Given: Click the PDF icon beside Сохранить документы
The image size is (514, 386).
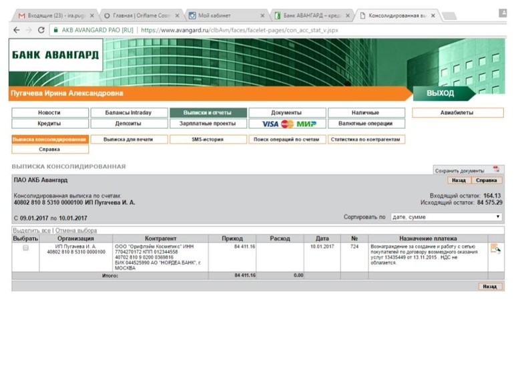Looking at the screenshot, I should point(496,170).
